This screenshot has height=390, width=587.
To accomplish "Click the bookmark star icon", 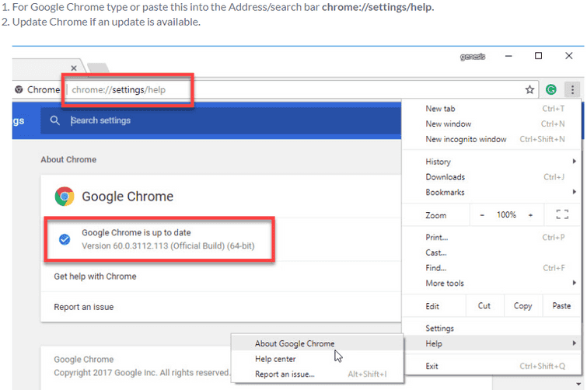I will (x=529, y=90).
